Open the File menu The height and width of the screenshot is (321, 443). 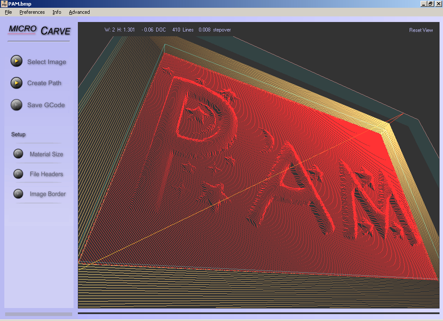[x=9, y=12]
